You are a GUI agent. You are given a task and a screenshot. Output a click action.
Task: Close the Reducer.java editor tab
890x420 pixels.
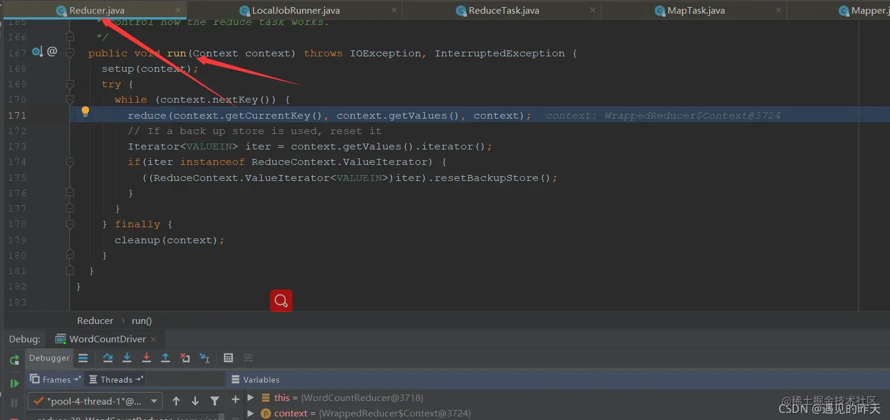point(179,11)
